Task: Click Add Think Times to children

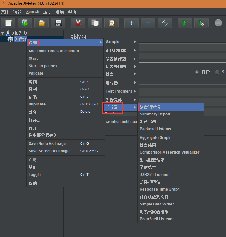Action: coord(65,51)
